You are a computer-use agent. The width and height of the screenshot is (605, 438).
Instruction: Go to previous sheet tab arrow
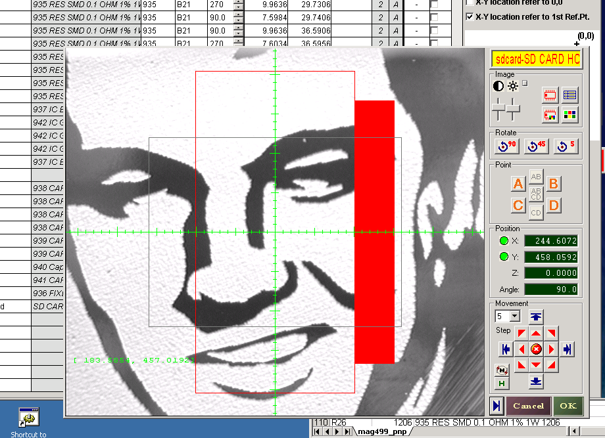(326, 432)
